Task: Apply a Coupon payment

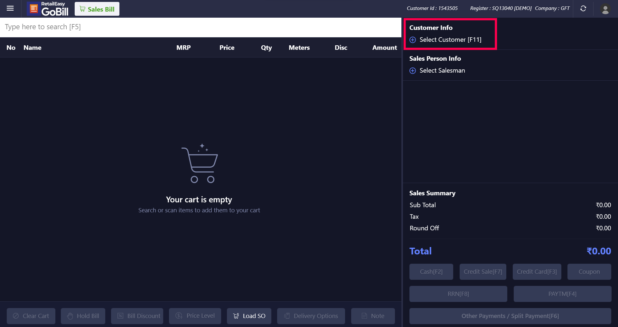Action: pos(589,272)
